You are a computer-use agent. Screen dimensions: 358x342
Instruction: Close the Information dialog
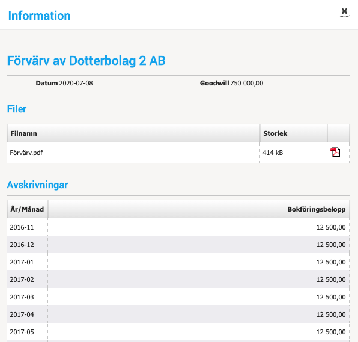tap(344, 11)
